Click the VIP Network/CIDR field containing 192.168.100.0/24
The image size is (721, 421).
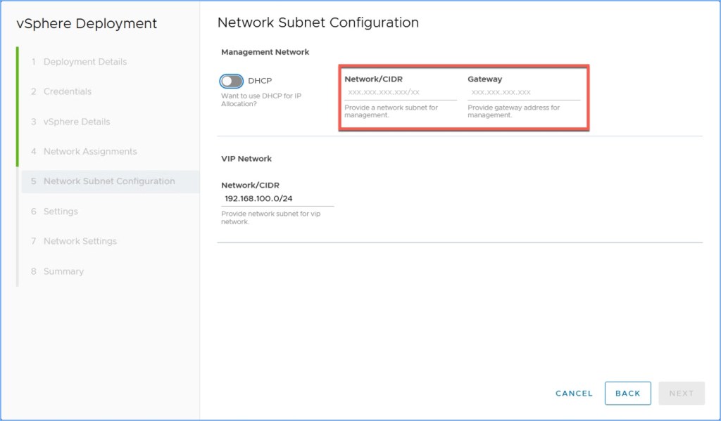click(277, 199)
